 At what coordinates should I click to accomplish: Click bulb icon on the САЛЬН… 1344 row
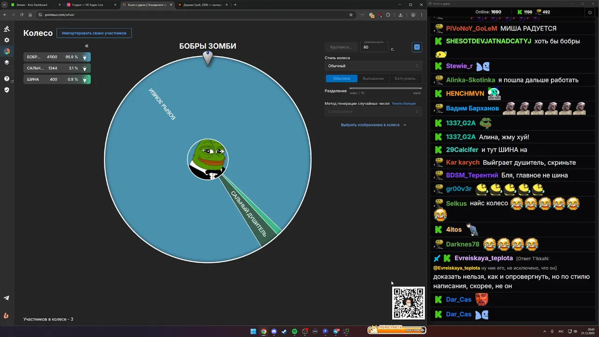85,68
